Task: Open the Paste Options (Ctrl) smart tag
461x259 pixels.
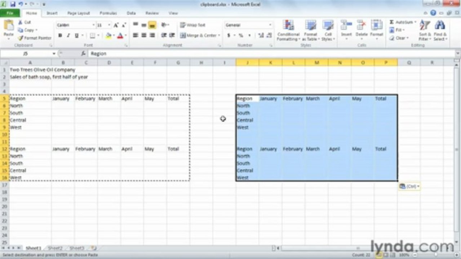Action: [x=409, y=186]
